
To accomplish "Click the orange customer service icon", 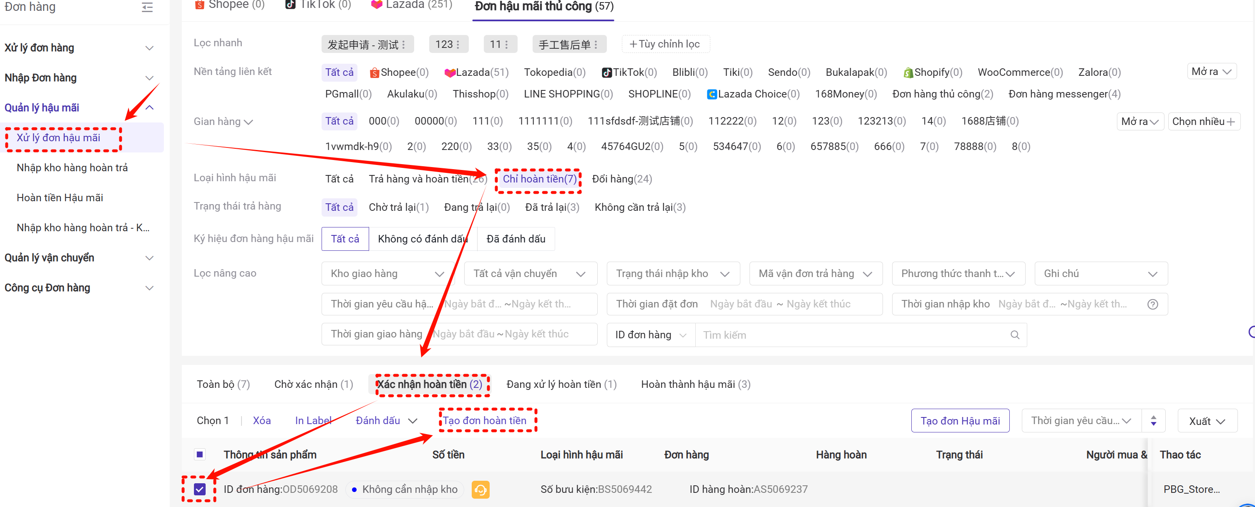I will click(x=480, y=489).
